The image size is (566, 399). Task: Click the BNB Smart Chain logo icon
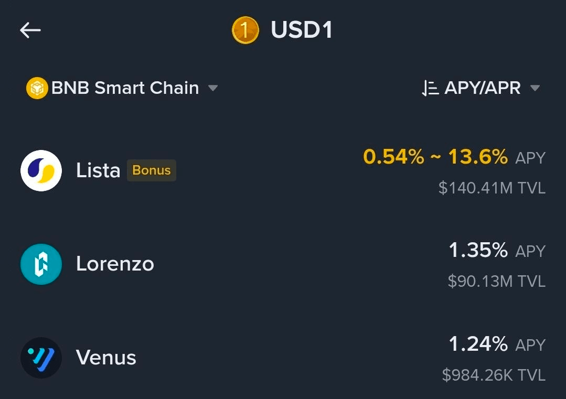coord(37,88)
